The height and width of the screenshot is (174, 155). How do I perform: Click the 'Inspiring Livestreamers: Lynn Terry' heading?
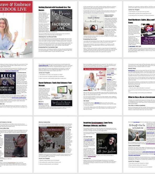coord(98,124)
